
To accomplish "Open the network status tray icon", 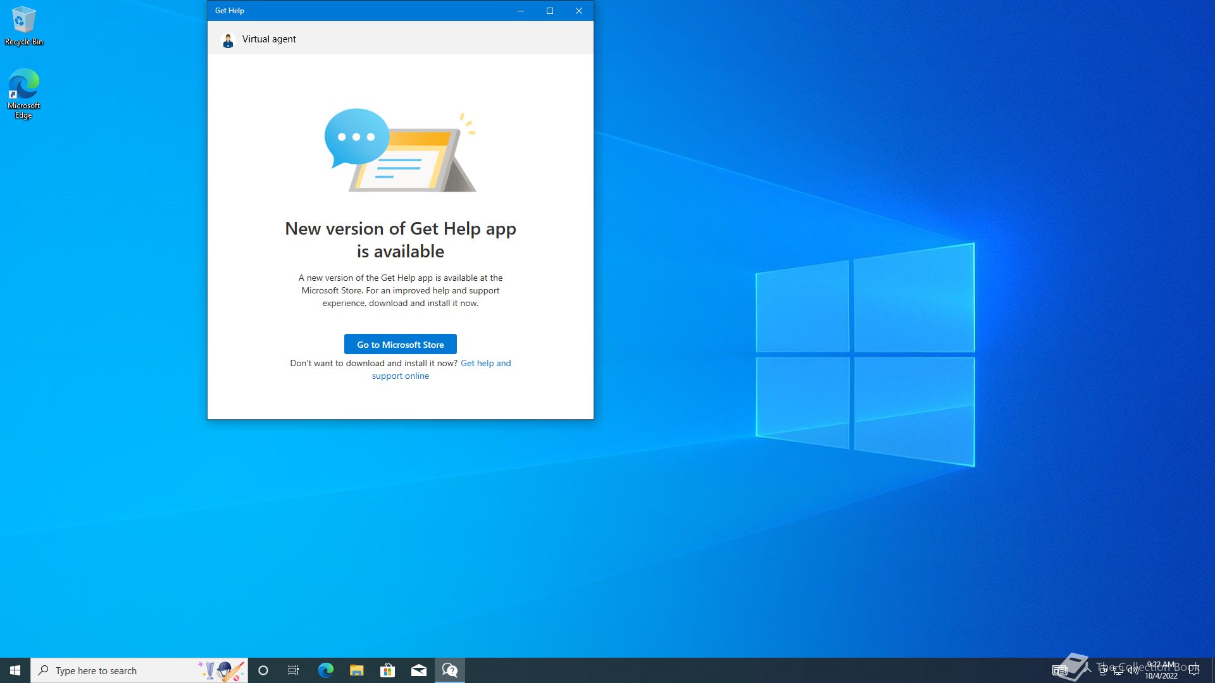I will pos(1118,670).
